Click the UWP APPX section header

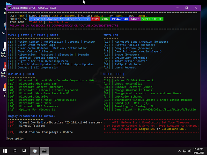(x=14, y=74)
